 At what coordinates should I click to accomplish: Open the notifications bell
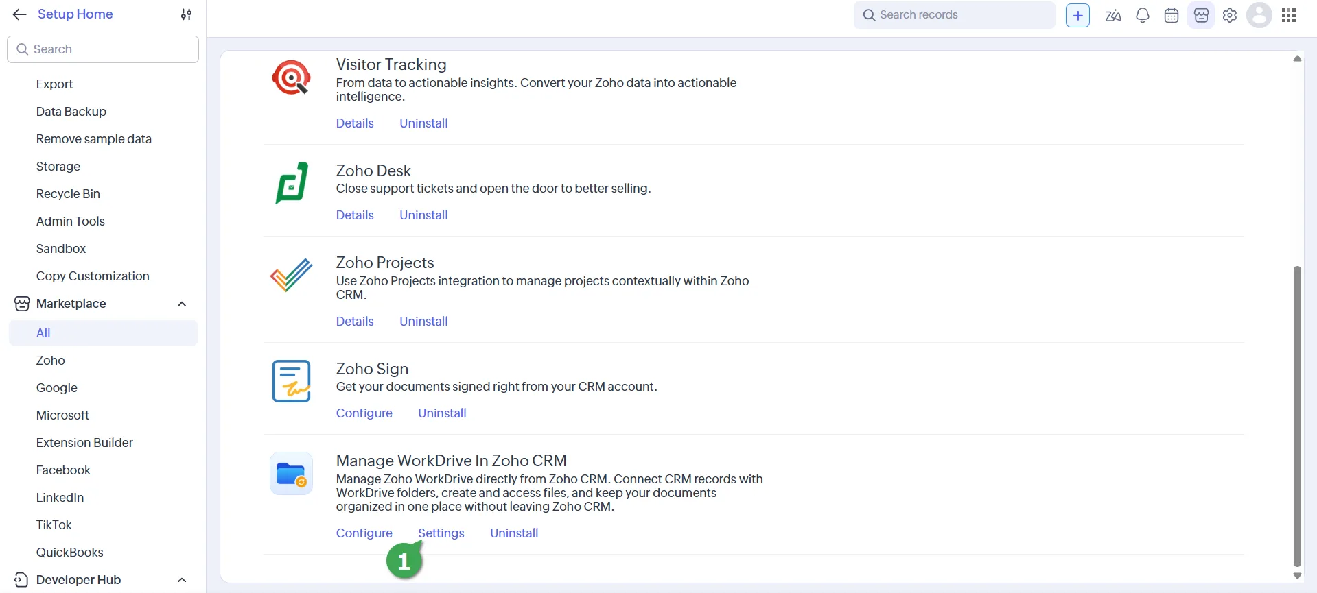[x=1143, y=15]
